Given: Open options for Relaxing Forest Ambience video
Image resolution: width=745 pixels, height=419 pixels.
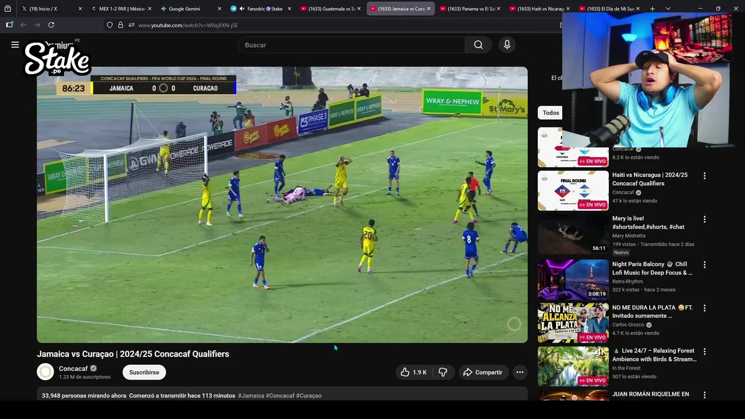Looking at the screenshot, I should point(704,351).
